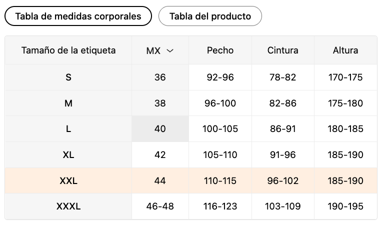This screenshot has width=385, height=225.
Task: Click the 110-115 Pecho value
Action: 220,181
